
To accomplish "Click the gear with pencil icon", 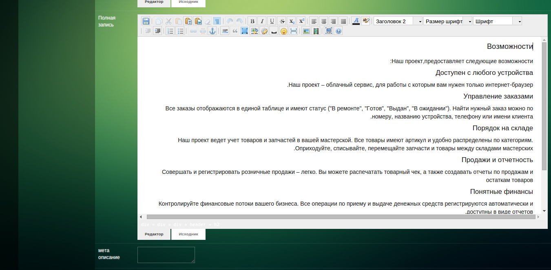I will click(264, 31).
